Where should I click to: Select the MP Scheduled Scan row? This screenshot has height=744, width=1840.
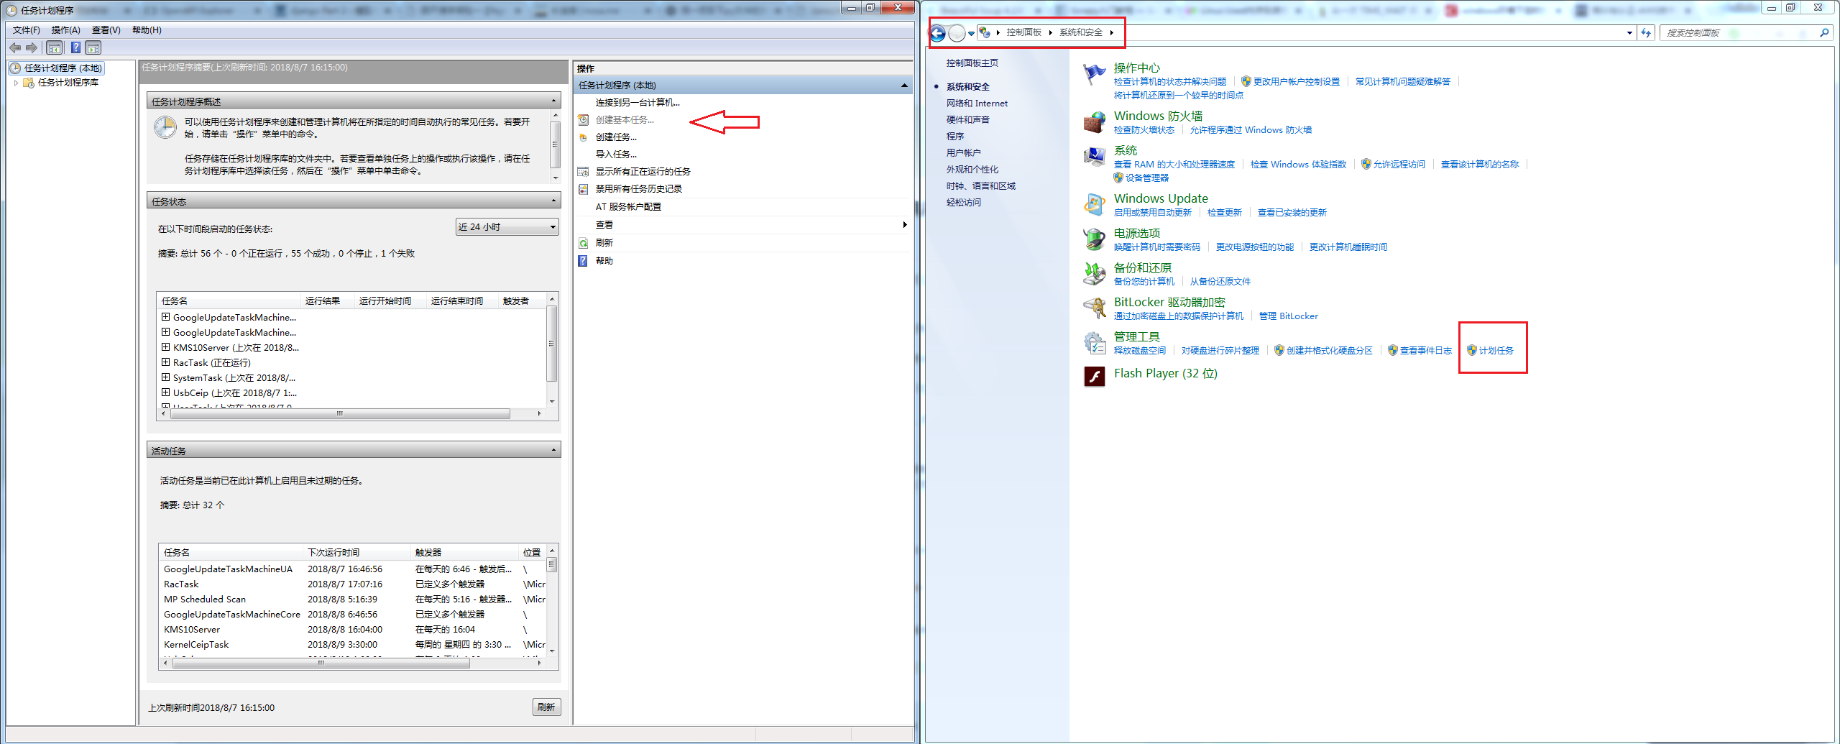[x=352, y=600]
